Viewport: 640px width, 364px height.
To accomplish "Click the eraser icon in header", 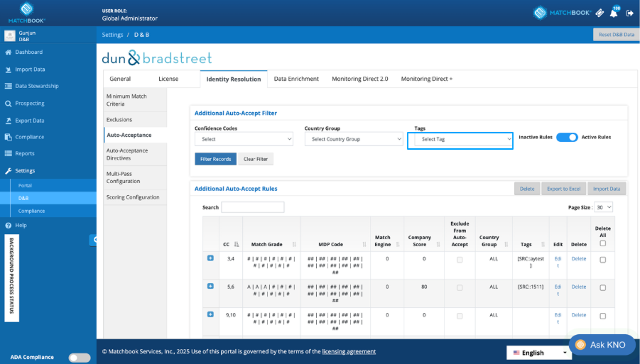I will [600, 13].
